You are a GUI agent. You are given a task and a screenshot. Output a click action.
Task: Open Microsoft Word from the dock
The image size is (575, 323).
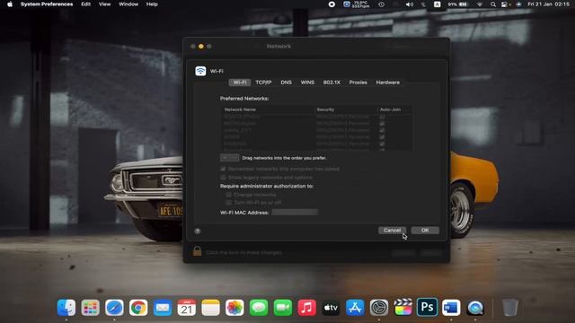point(451,308)
